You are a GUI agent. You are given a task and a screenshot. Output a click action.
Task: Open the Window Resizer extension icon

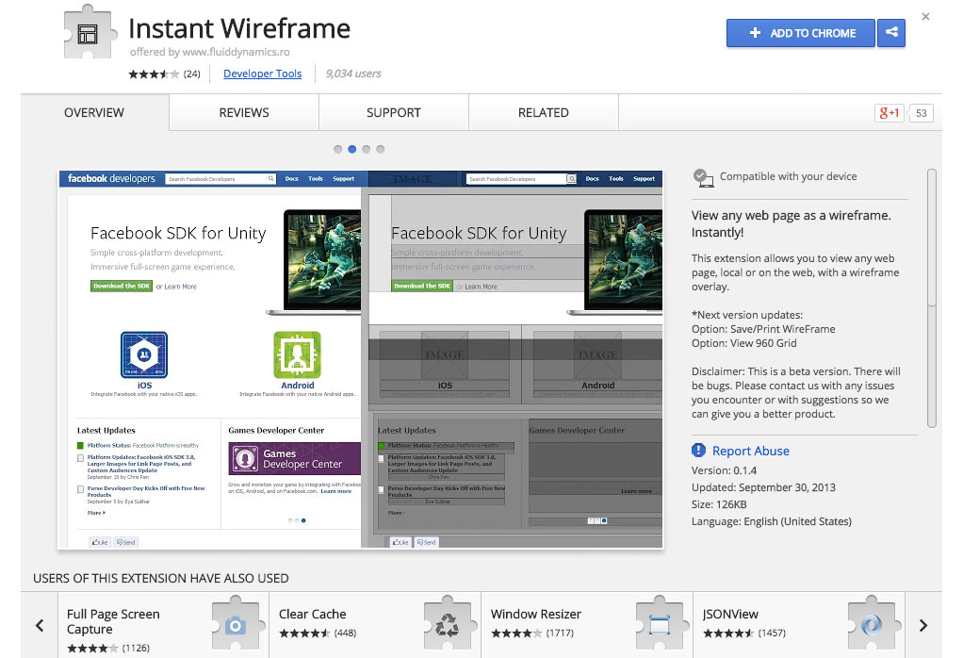[659, 622]
